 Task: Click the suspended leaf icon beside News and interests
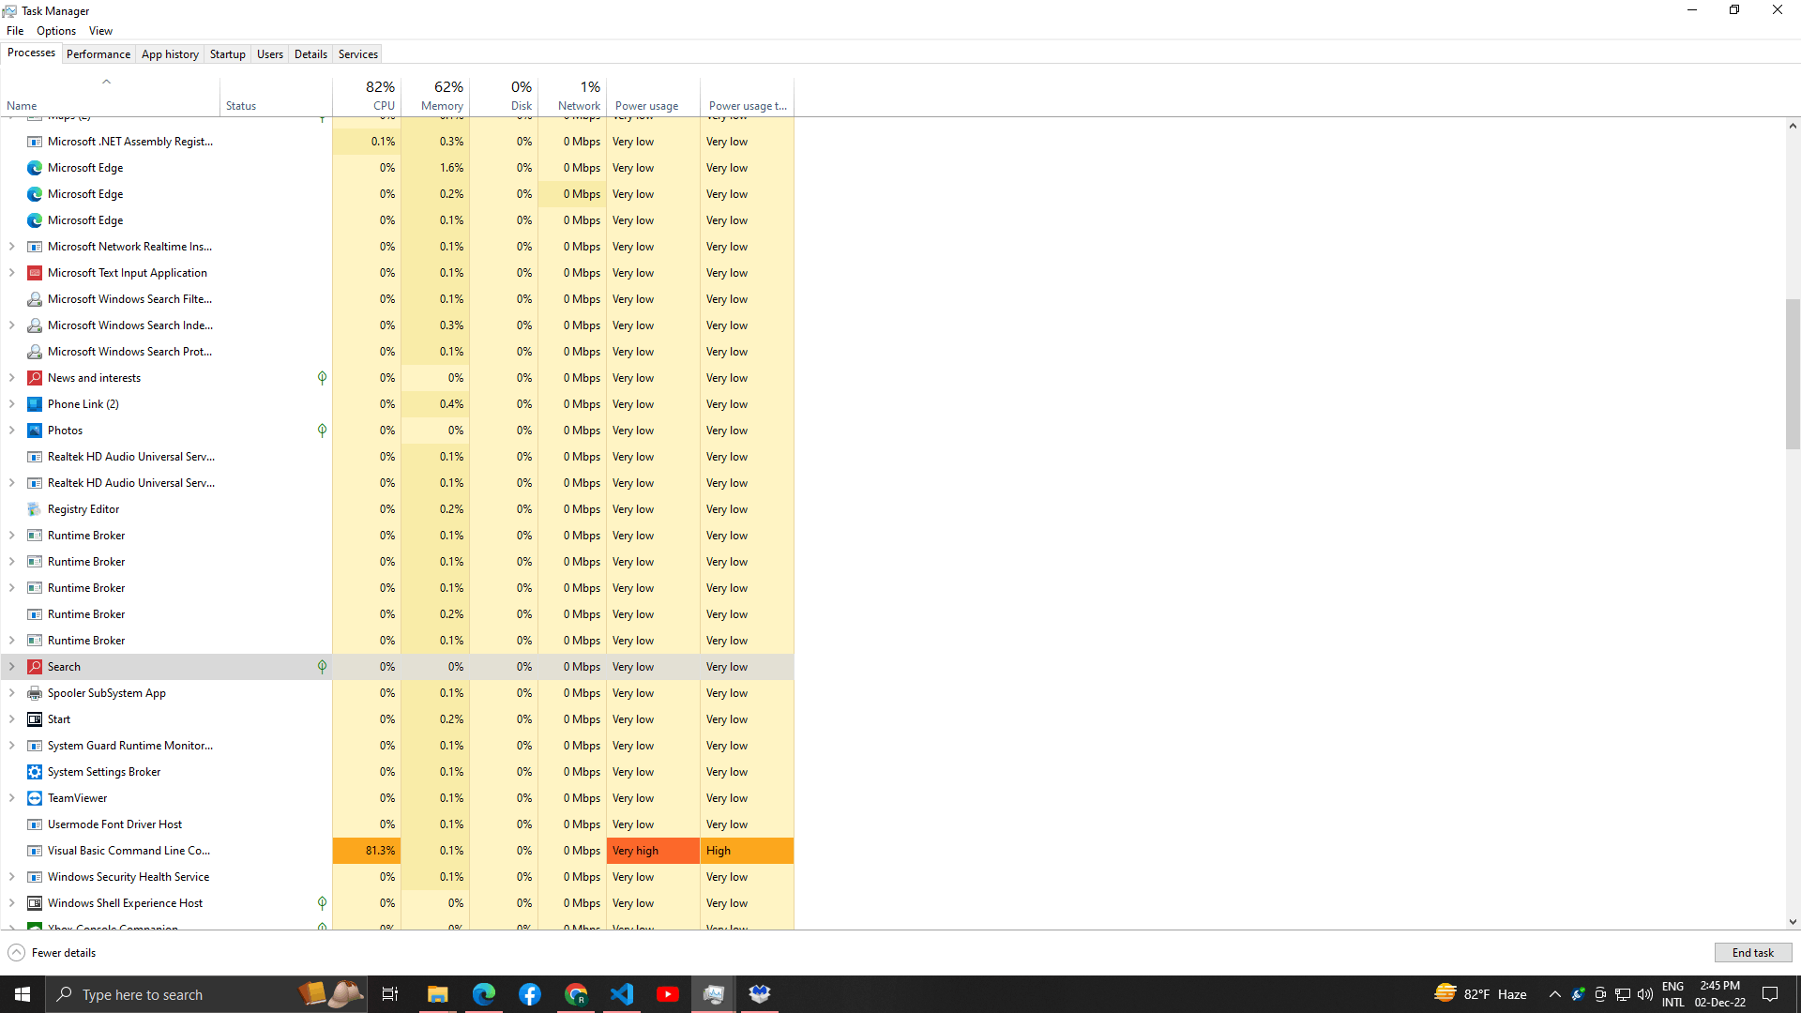[322, 377]
